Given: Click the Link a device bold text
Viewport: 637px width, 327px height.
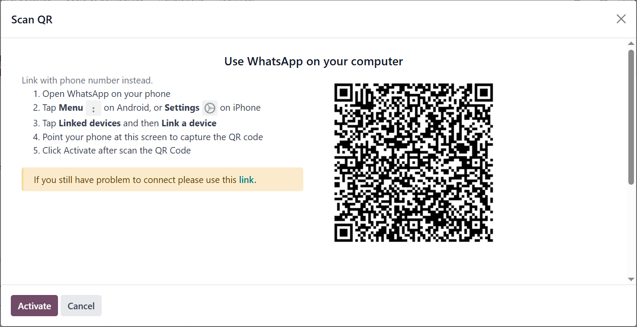Looking at the screenshot, I should (x=189, y=123).
